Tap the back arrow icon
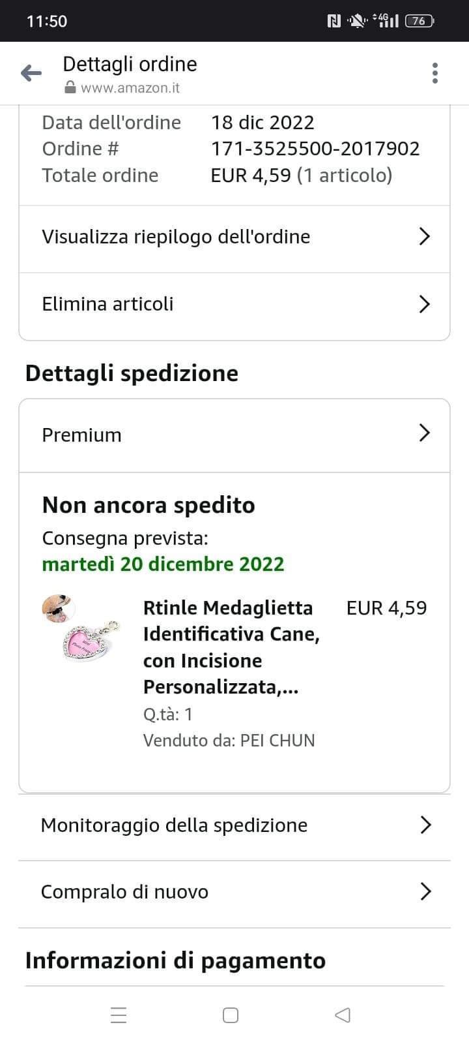 (x=31, y=73)
